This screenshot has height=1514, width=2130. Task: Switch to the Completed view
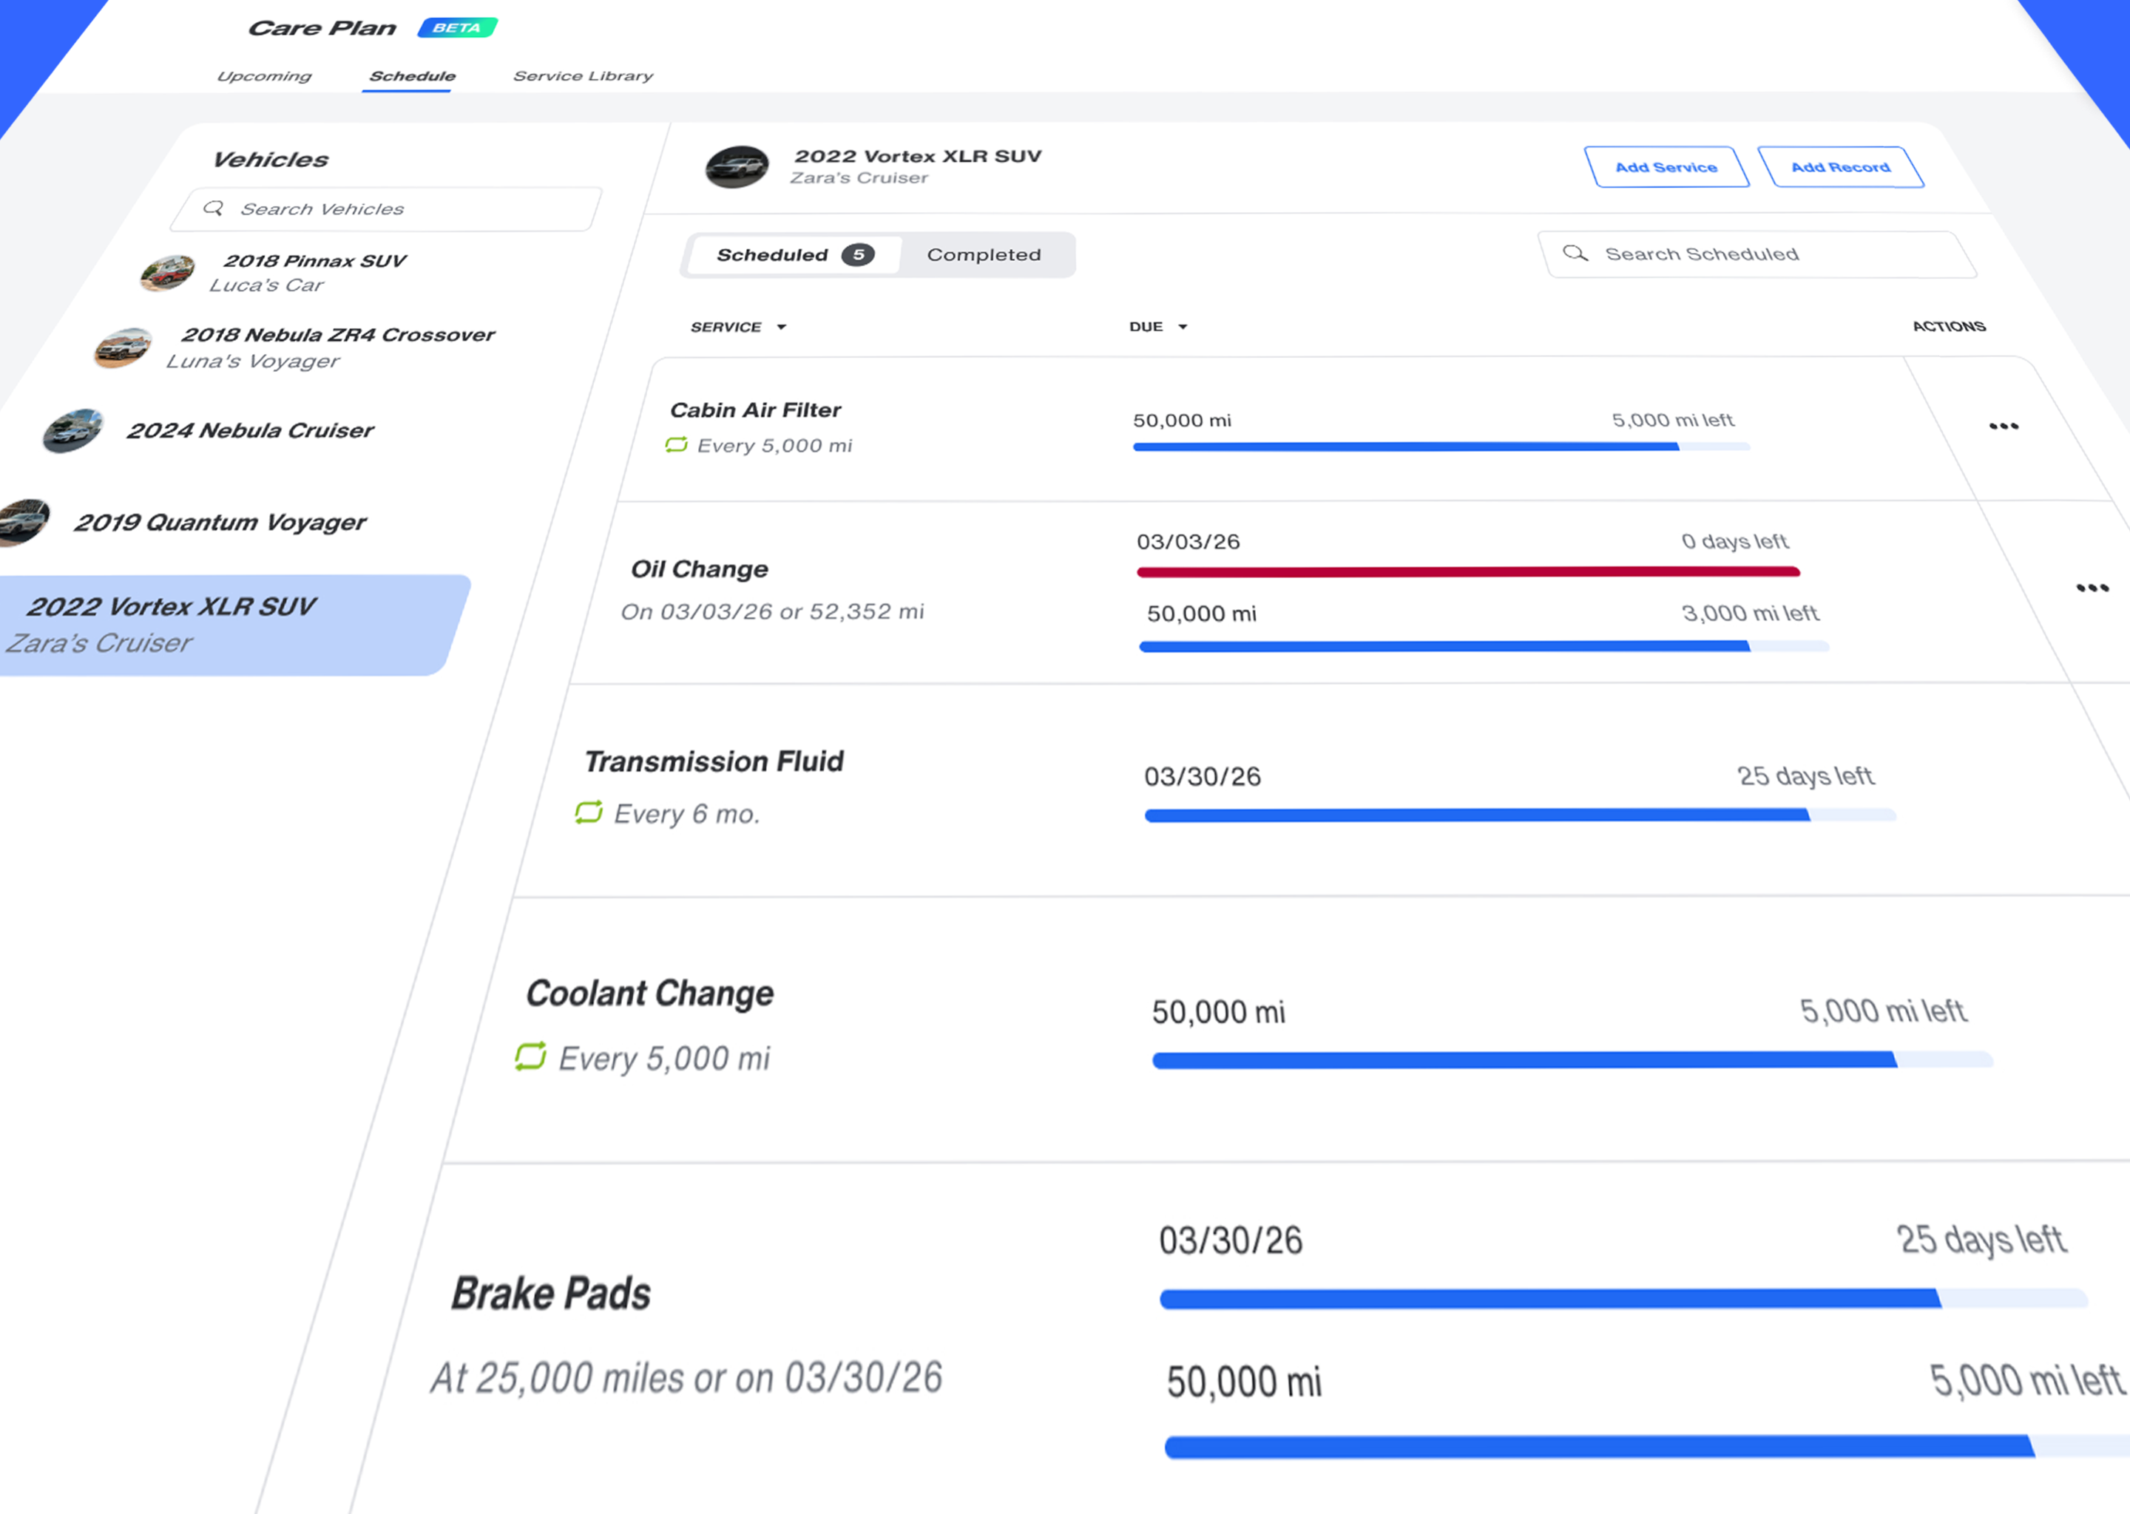click(984, 254)
